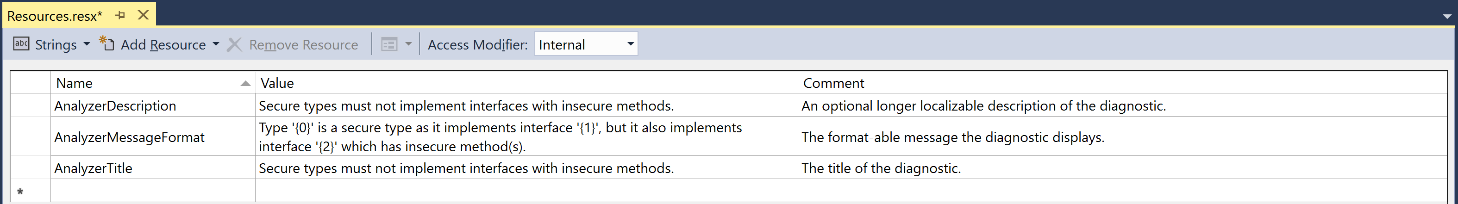Click the empty Name cell in new row

[153, 191]
